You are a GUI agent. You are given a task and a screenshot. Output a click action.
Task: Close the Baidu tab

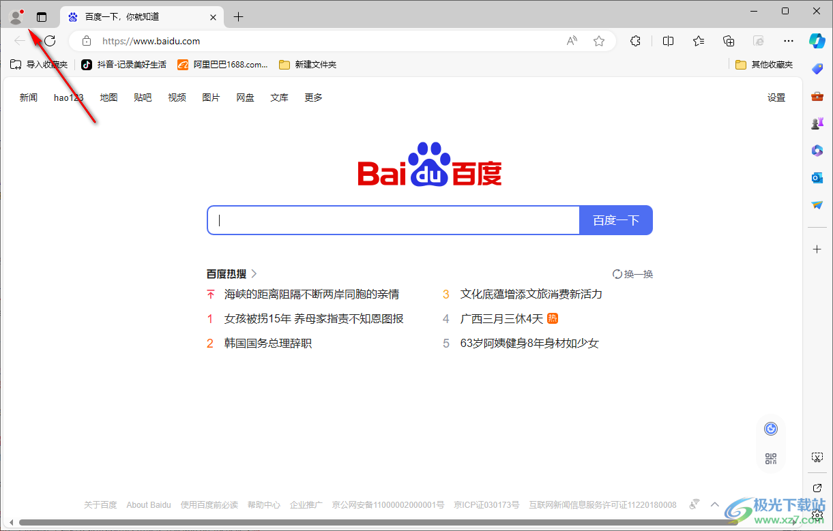pos(213,17)
